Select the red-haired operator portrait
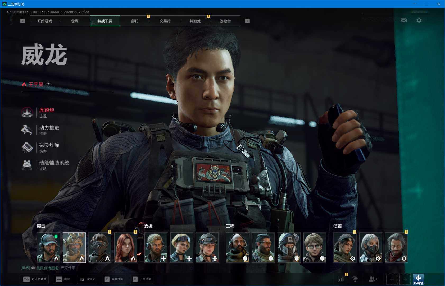 (125, 247)
